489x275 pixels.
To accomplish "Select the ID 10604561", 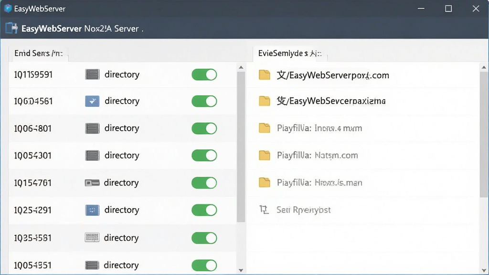I will click(x=33, y=101).
